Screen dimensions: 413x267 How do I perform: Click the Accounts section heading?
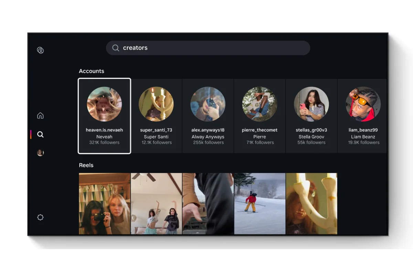pos(92,71)
